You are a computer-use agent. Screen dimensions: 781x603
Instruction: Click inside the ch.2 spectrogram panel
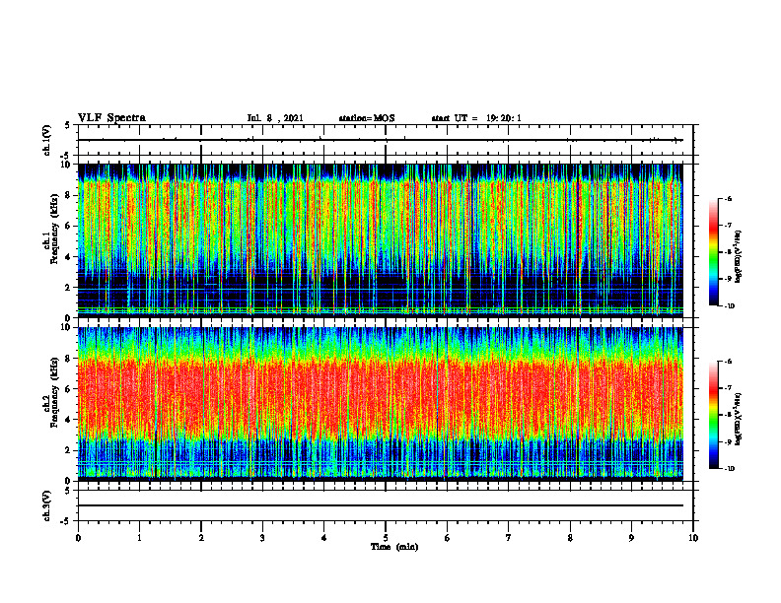click(x=380, y=404)
